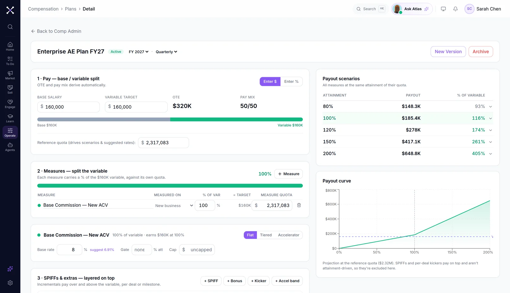Select the Tiered commission tab
Viewport: 510px width, 293px height.
266,235
